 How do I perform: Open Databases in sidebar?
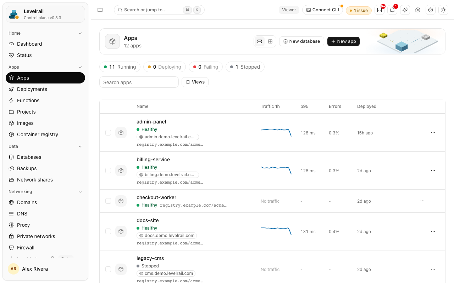45,157
